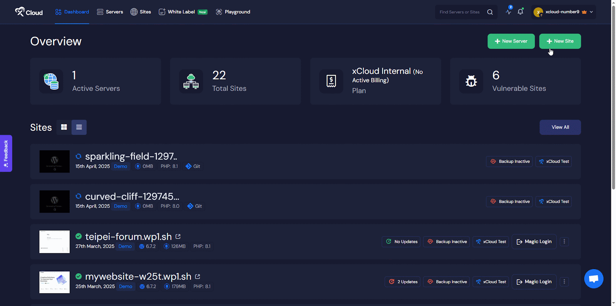Expand the xcloud-number9 account dropdown

564,12
